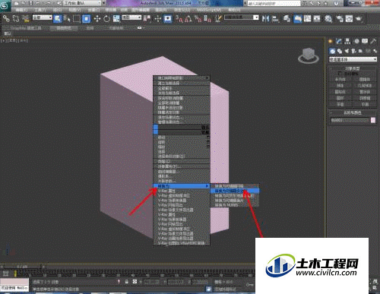Click the pink MAXScript listener box

click(14, 282)
